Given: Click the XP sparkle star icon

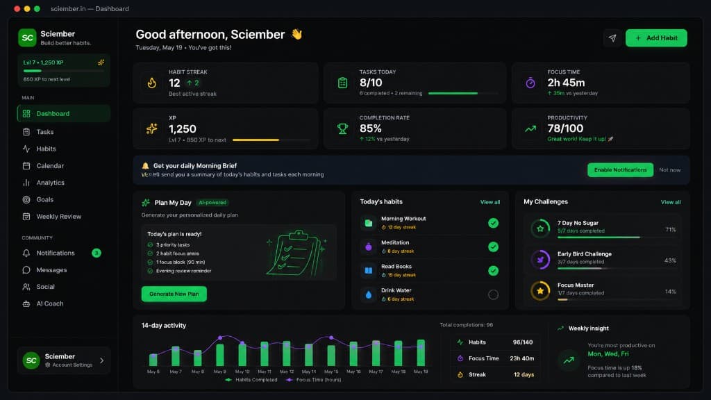Looking at the screenshot, I should tap(152, 128).
